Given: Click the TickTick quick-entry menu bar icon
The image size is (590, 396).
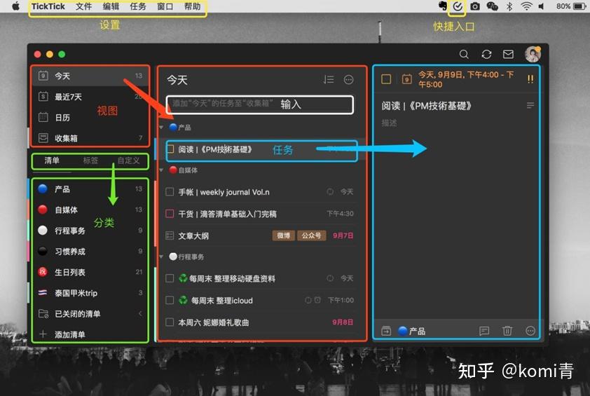Looking at the screenshot, I should [x=457, y=6].
